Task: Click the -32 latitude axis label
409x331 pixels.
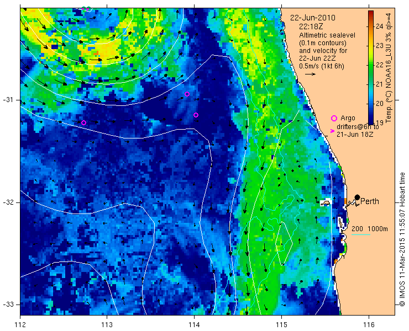Action: point(8,202)
